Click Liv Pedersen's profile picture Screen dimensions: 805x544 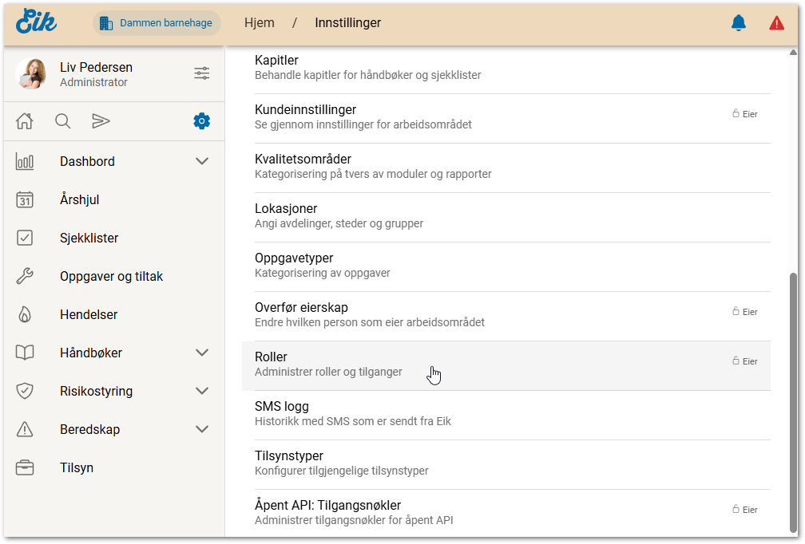[x=31, y=73]
